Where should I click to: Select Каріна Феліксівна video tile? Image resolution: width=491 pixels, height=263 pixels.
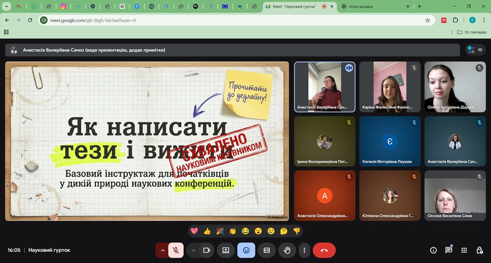tap(390, 87)
